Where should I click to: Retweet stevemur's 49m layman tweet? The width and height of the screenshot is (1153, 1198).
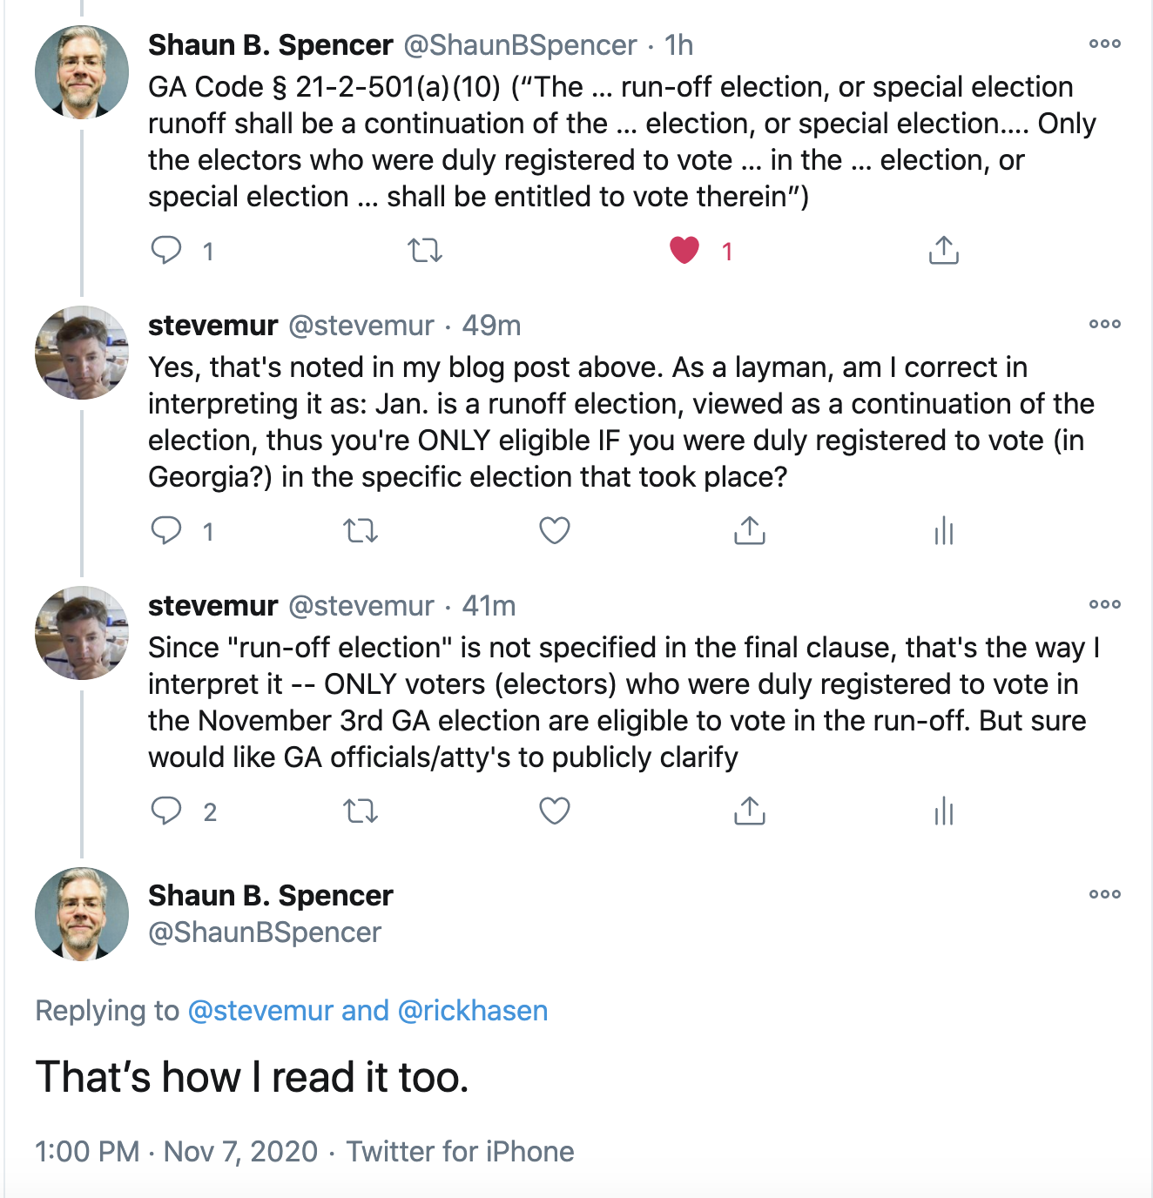pyautogui.click(x=361, y=530)
